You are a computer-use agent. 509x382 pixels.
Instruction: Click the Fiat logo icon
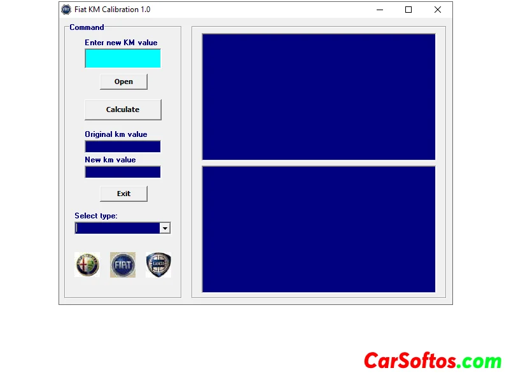tap(123, 264)
